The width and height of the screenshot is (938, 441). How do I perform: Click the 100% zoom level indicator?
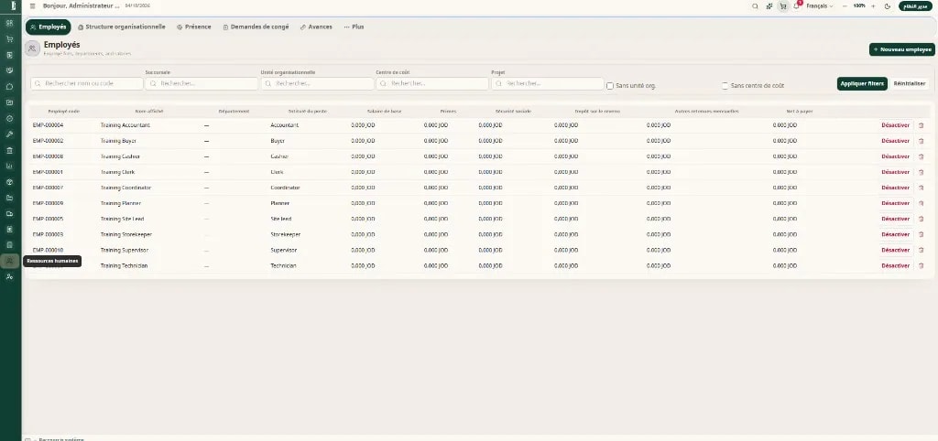[859, 6]
